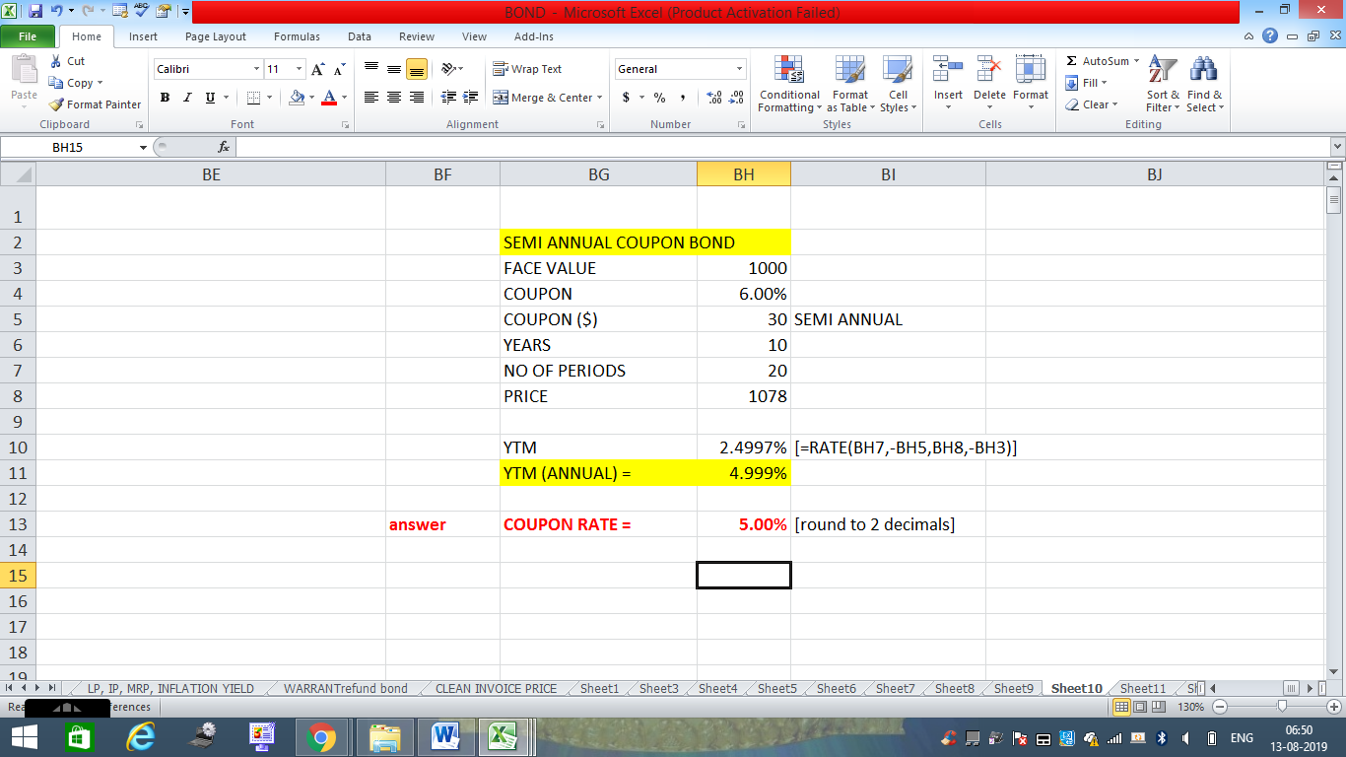This screenshot has width=1346, height=757.
Task: Click the Cut button in Clipboard
Action: pos(68,61)
